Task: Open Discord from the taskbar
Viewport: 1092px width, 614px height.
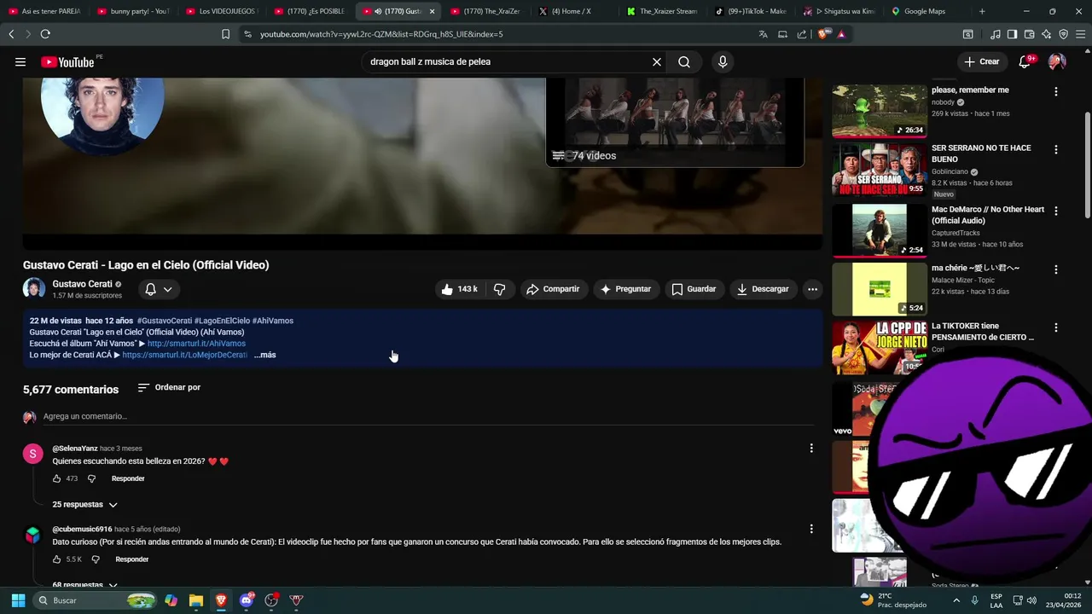Action: (247, 600)
